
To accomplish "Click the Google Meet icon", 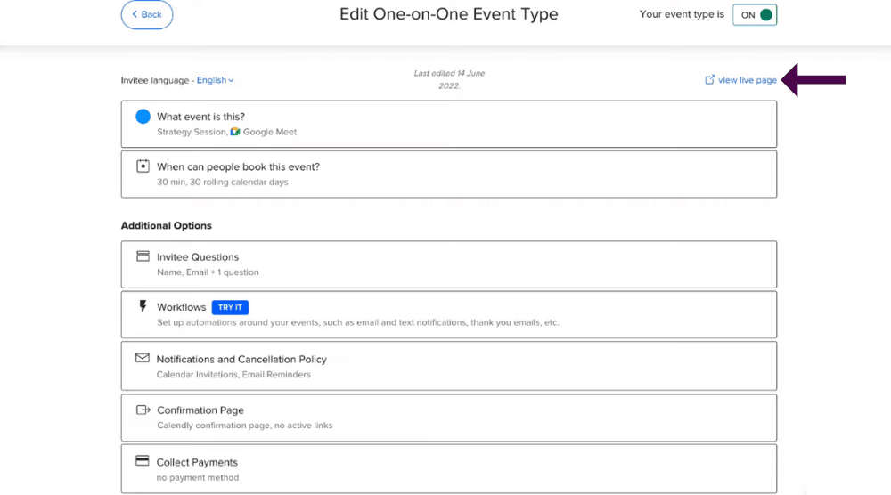I will click(234, 132).
